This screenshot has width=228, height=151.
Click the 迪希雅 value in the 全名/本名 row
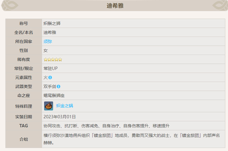point(50,33)
